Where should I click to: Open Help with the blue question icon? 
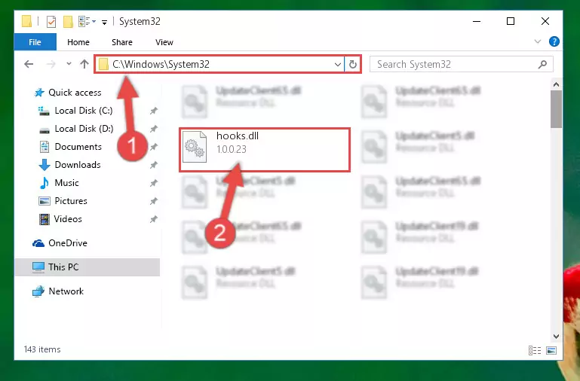[554, 41]
